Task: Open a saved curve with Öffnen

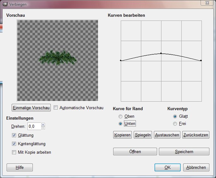Action: pyautogui.click(x=135, y=151)
